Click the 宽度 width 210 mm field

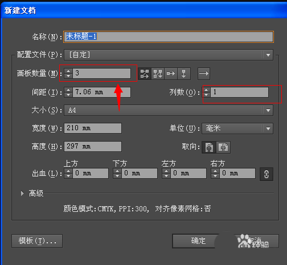click(x=93, y=129)
